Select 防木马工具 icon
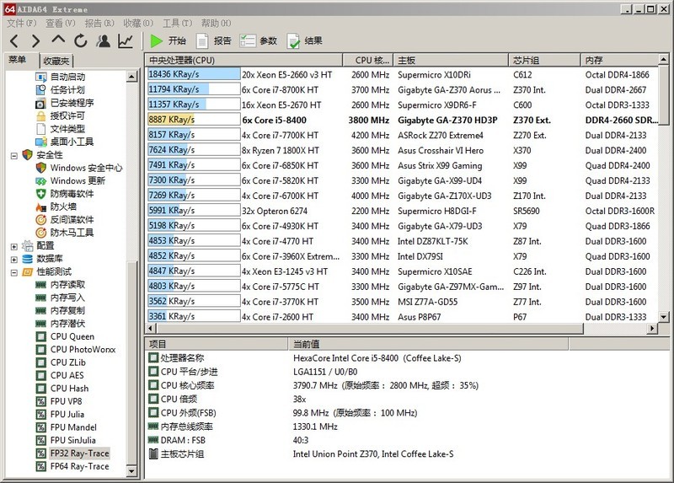 pyautogui.click(x=40, y=233)
